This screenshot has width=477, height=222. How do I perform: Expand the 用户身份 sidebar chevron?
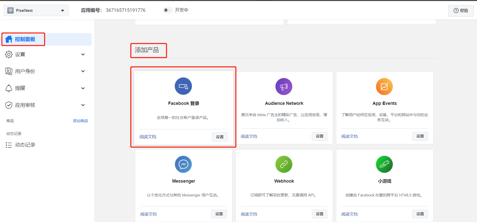tap(83, 71)
